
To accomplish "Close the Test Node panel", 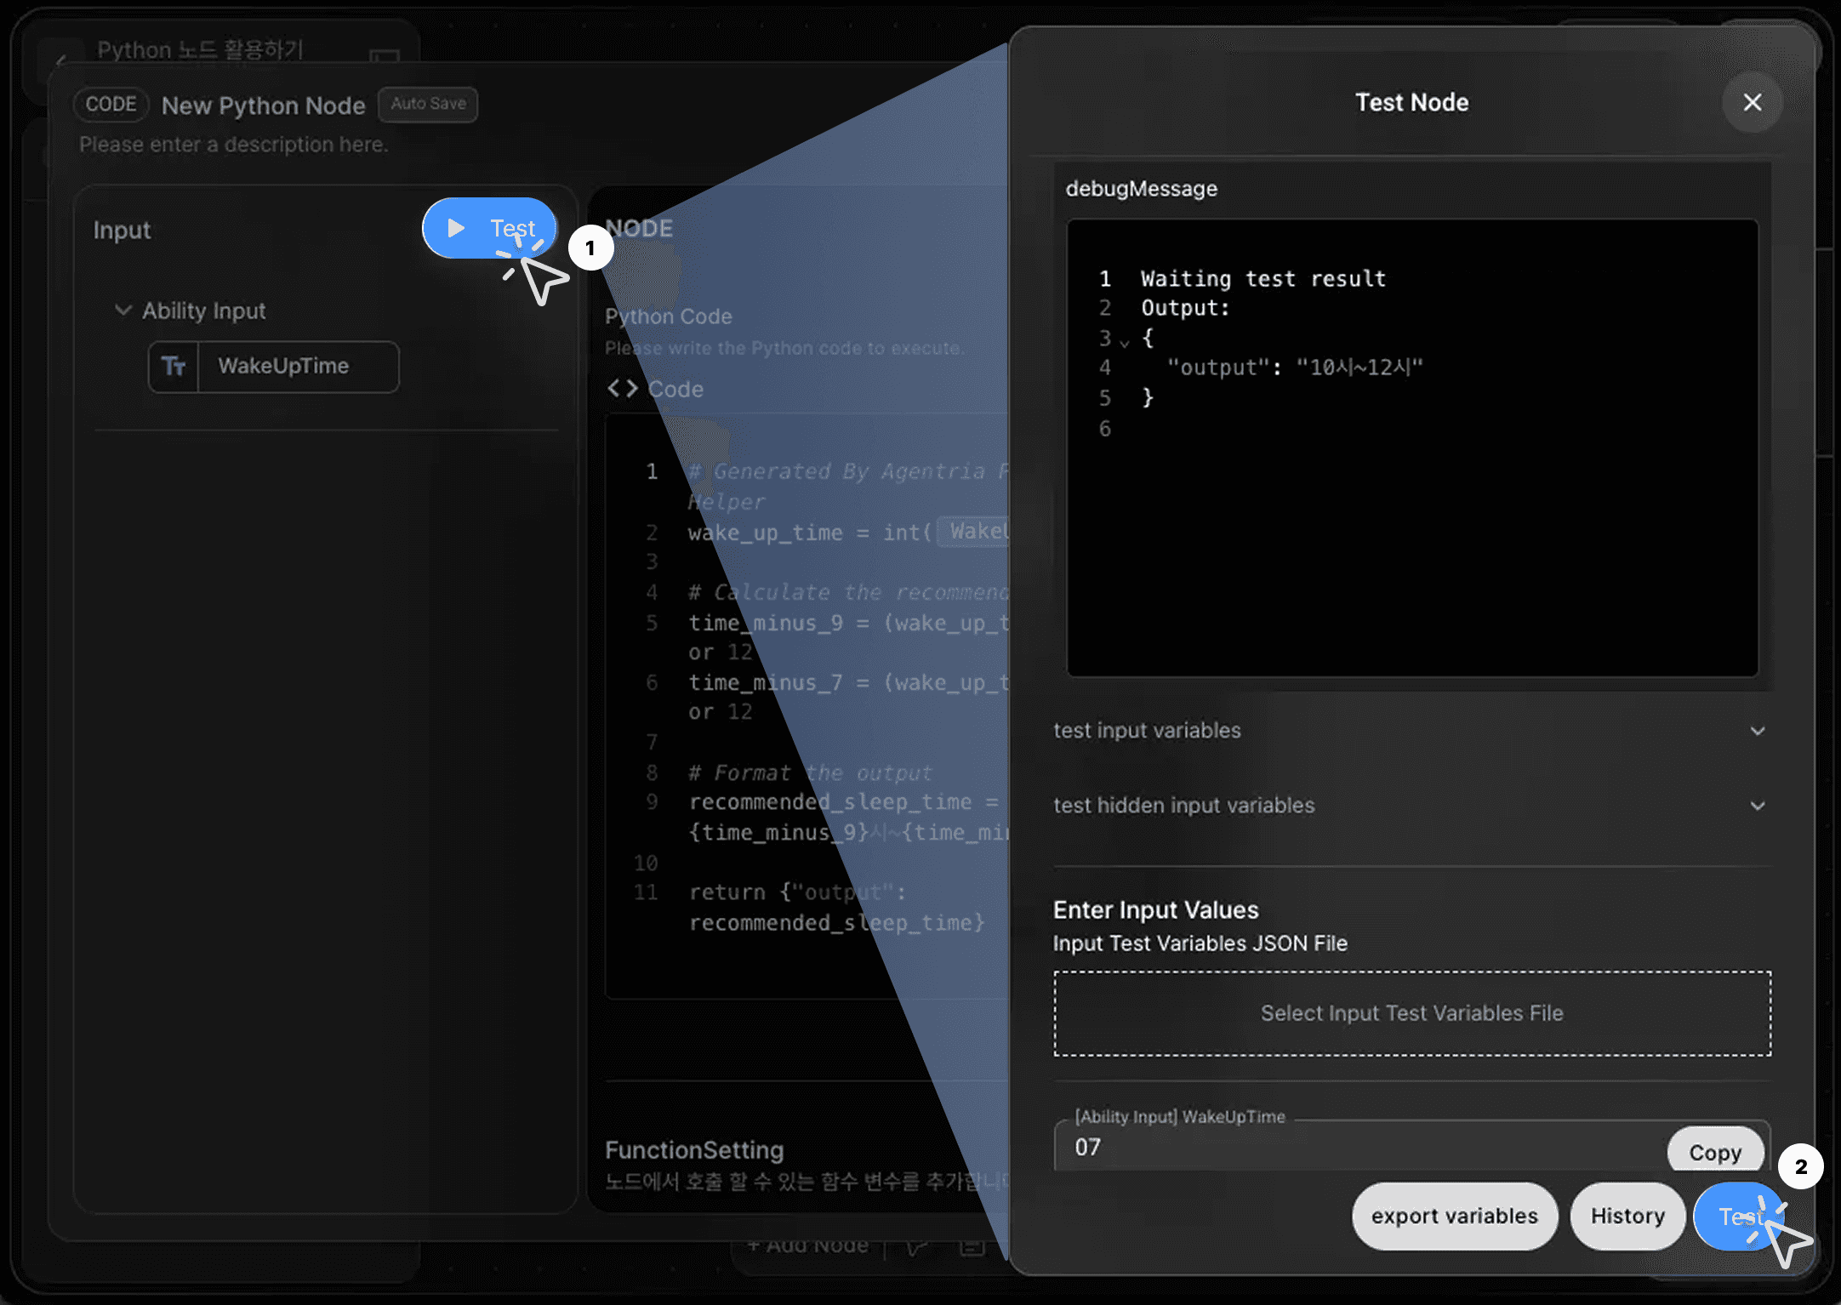I will pyautogui.click(x=1752, y=103).
